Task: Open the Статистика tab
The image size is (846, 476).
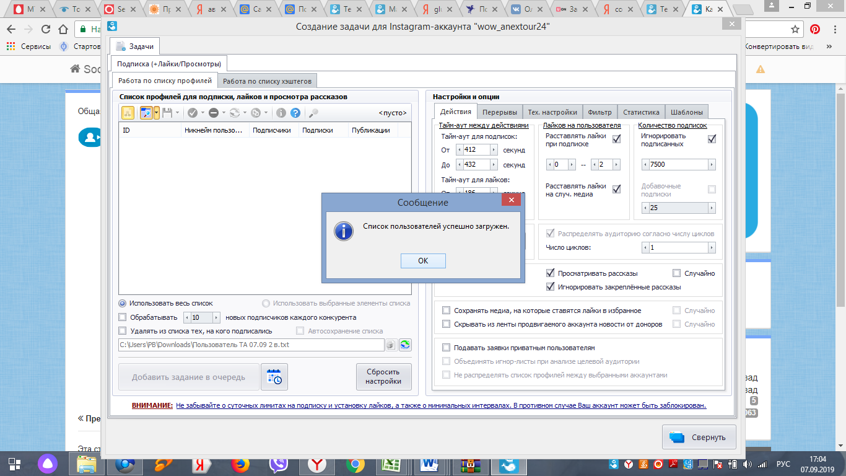Action: (x=641, y=112)
